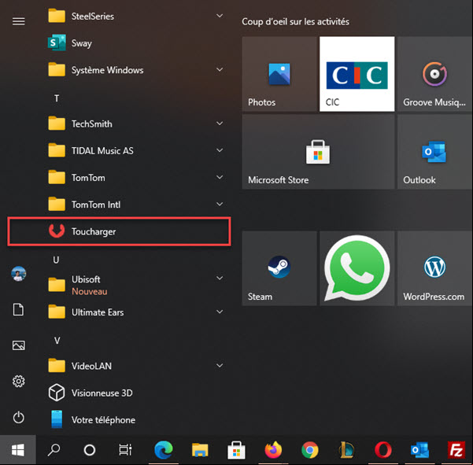Click the Power icon
Image resolution: width=473 pixels, height=465 pixels.
pos(18,417)
